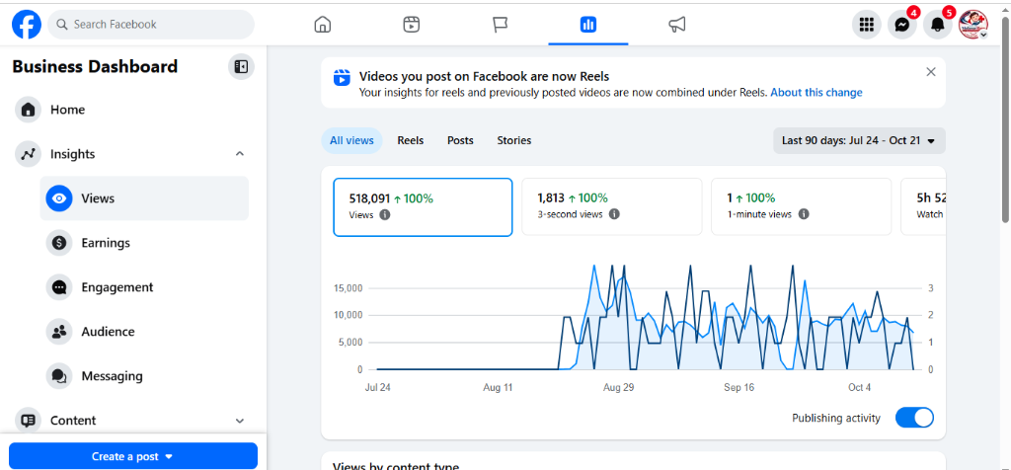1011x470 pixels.
Task: Expand the Content section chevron
Action: click(x=240, y=421)
